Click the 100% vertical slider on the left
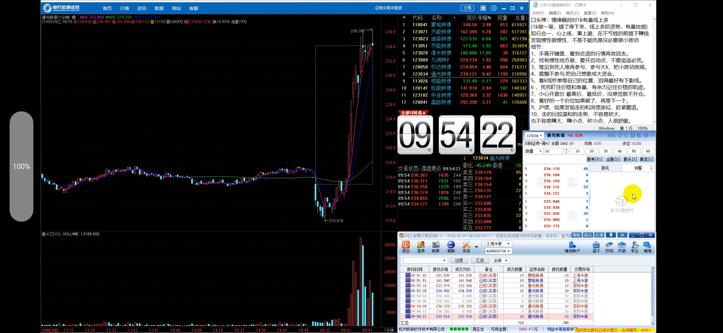The image size is (723, 333). point(21,166)
